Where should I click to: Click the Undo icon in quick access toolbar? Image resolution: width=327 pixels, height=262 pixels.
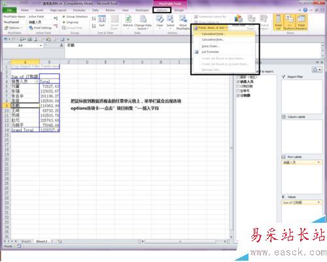tap(5, 39)
